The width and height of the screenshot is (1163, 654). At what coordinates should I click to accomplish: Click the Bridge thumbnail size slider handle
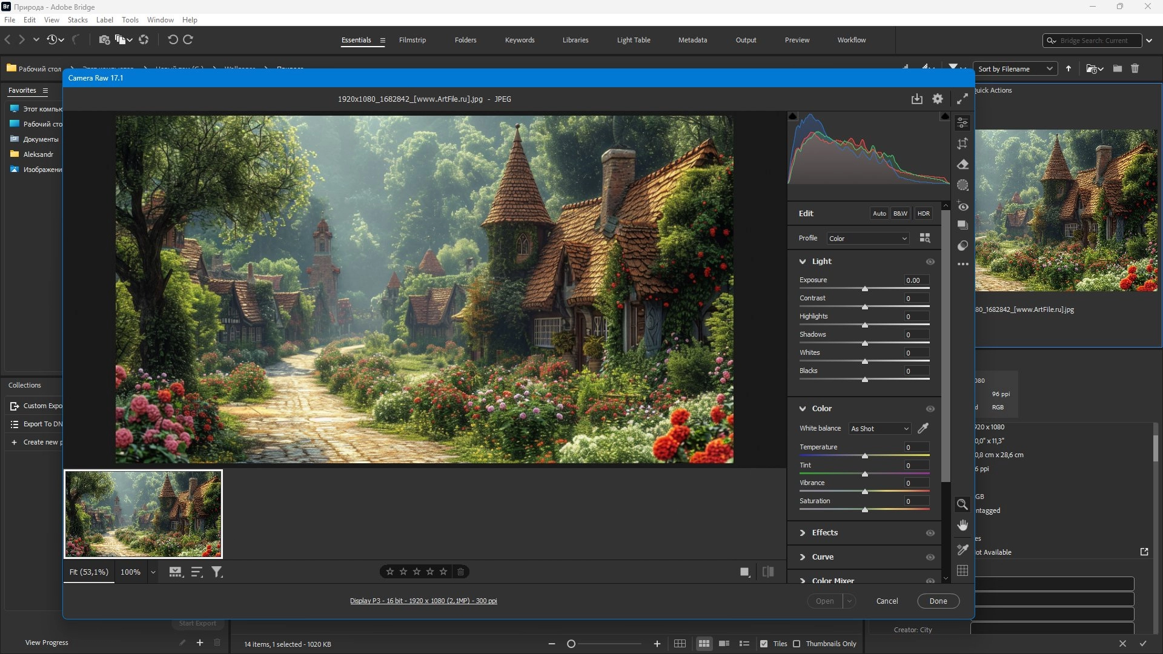coord(571,644)
